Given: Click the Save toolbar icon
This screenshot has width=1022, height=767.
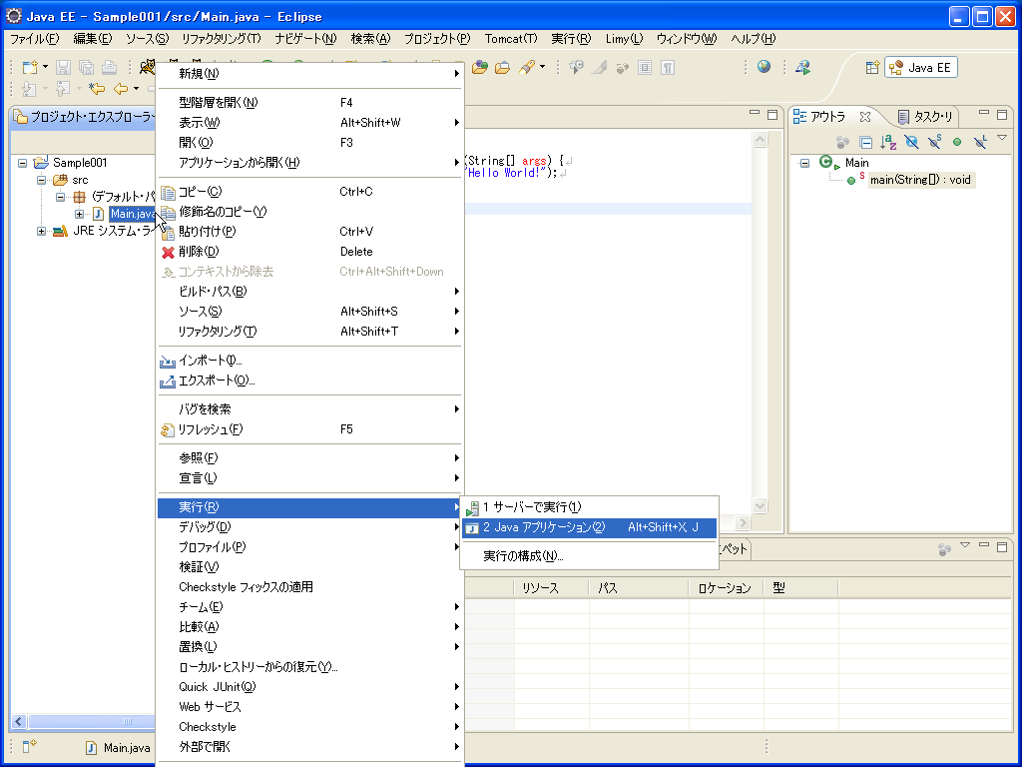Looking at the screenshot, I should coord(63,67).
